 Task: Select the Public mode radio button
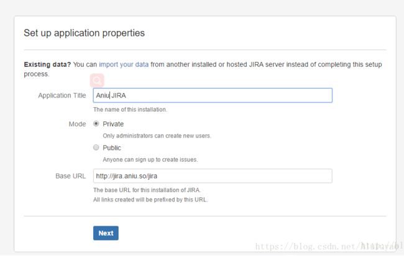click(x=96, y=148)
